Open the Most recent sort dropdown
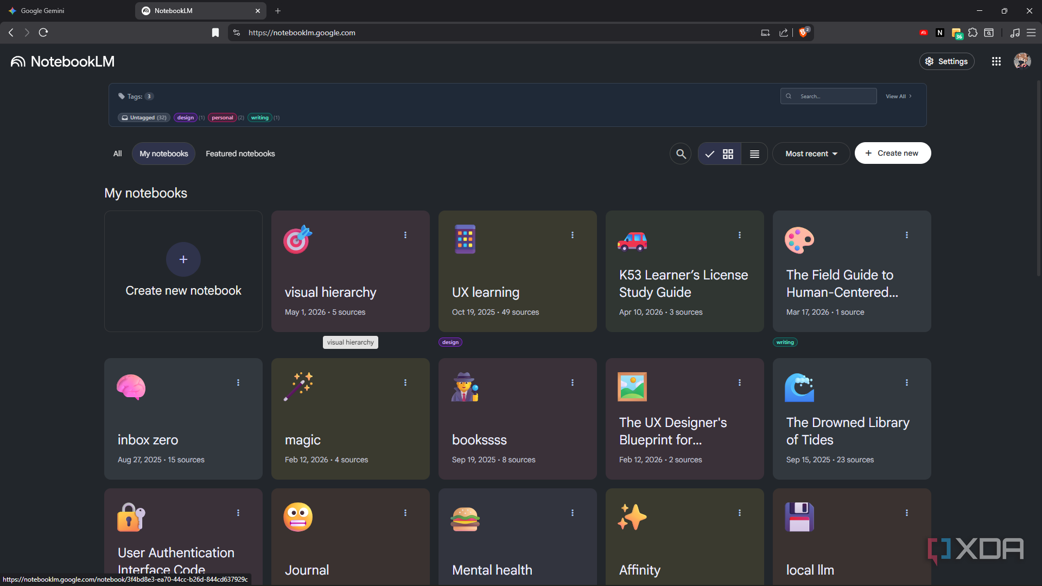The width and height of the screenshot is (1042, 586). [x=811, y=154]
